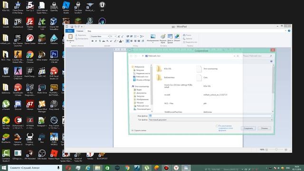This screenshot has height=171, width=304.
Task: Switch to the View ribbon tab
Action: pos(89,31)
